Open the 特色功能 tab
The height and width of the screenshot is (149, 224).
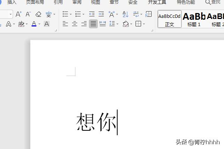pyautogui.click(x=186, y=2)
